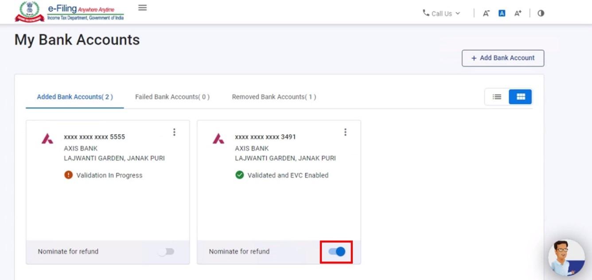Select the default font size A icon
Screen dimensions: 592x280
[502, 13]
